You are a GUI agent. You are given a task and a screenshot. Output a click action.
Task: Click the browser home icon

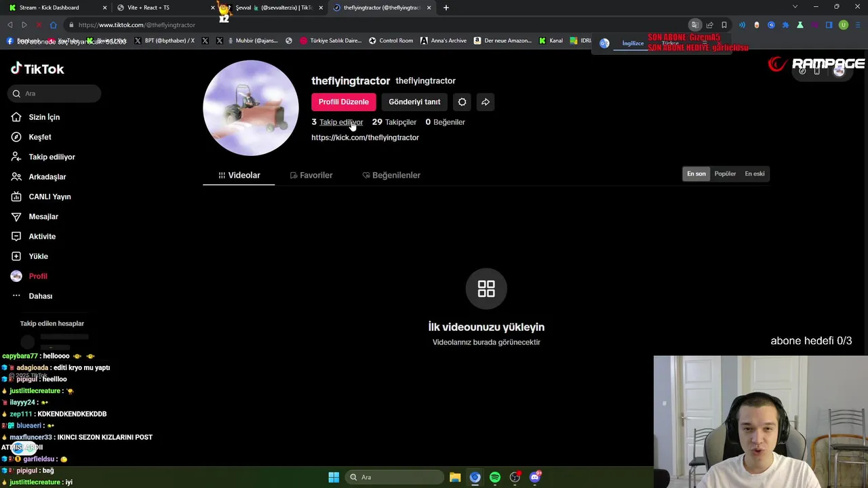tap(54, 25)
